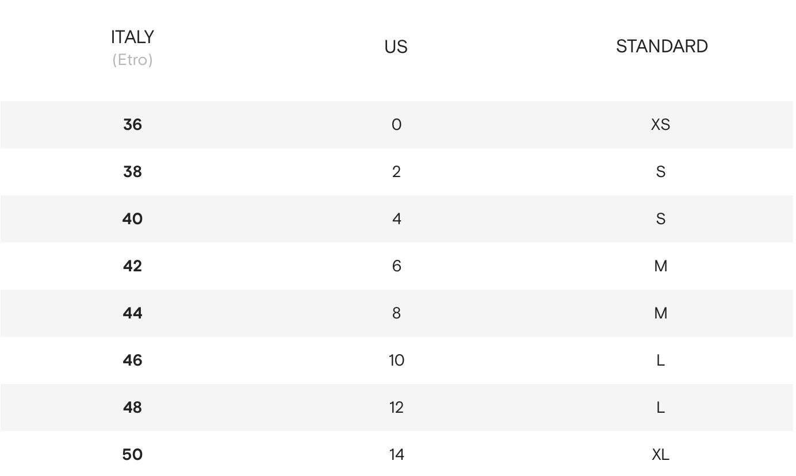Viewport: 796px width, 476px height.
Task: Click US size 14 cell
Action: (396, 455)
